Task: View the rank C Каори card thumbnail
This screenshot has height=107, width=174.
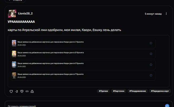Action: click(14, 43)
